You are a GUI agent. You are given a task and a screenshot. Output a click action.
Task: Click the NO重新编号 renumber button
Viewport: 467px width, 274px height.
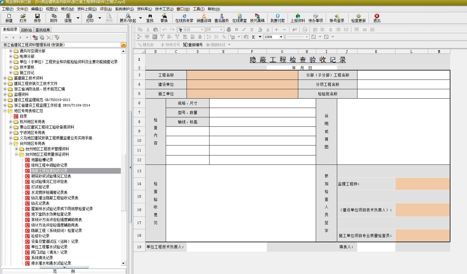(x=193, y=45)
